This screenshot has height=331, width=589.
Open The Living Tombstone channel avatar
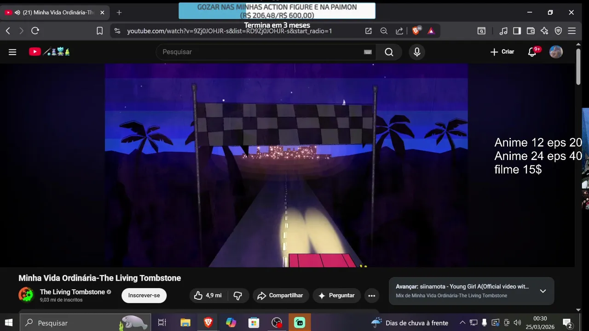tap(26, 295)
